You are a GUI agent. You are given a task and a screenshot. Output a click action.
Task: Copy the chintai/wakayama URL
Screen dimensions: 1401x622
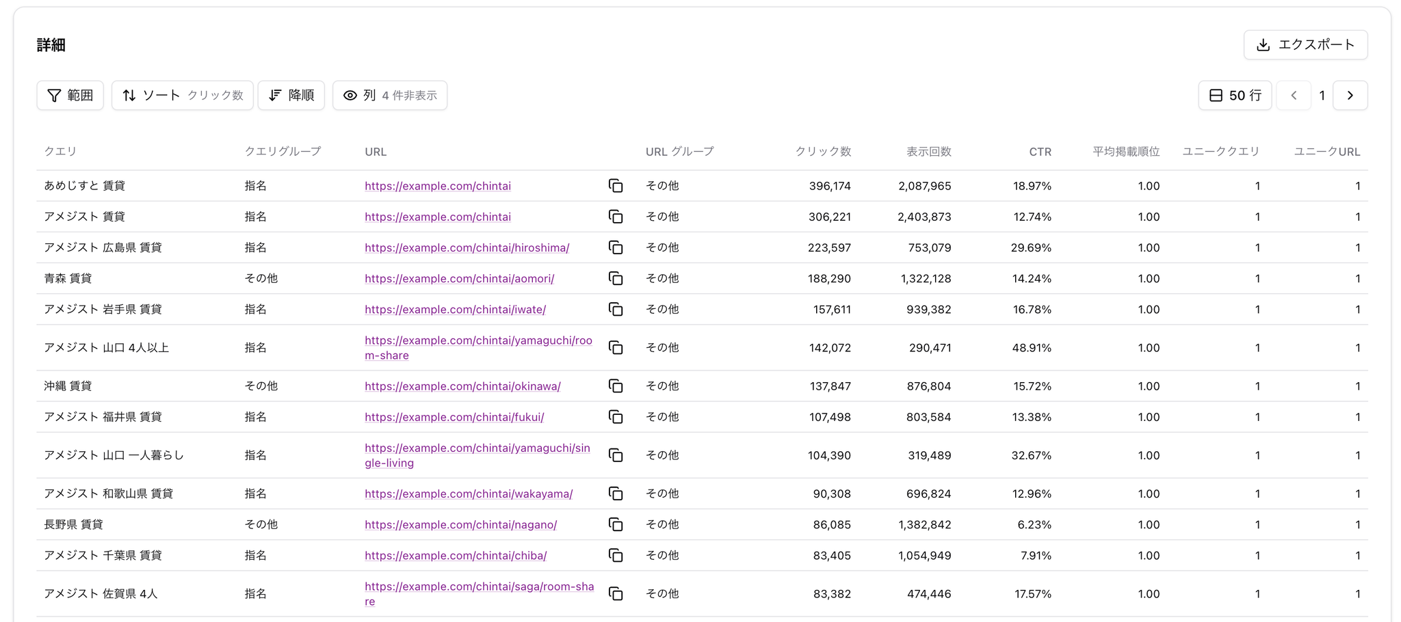(616, 493)
